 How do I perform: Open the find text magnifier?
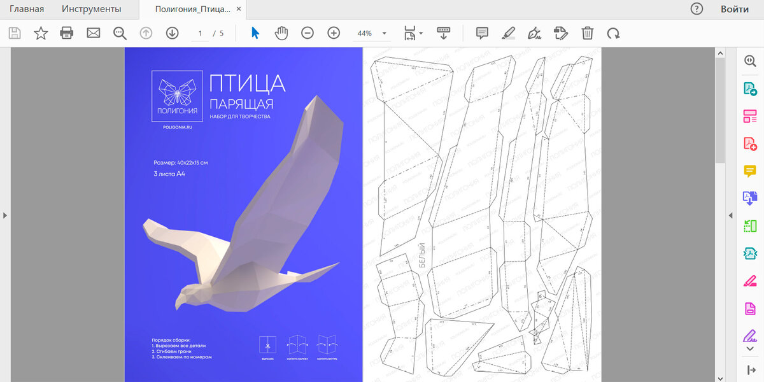click(x=120, y=33)
